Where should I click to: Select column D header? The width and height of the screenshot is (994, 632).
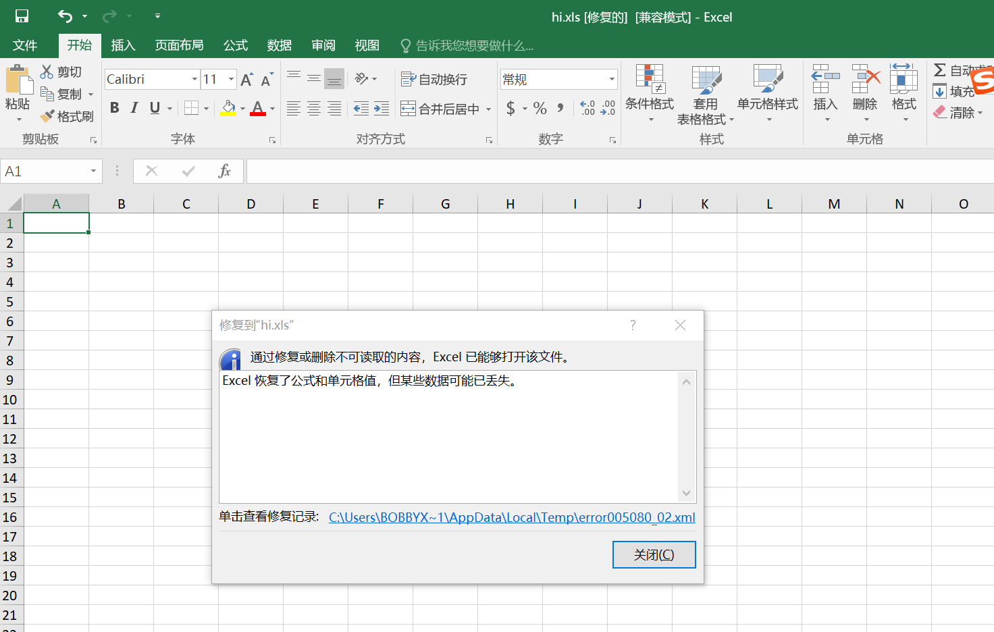[x=251, y=204]
